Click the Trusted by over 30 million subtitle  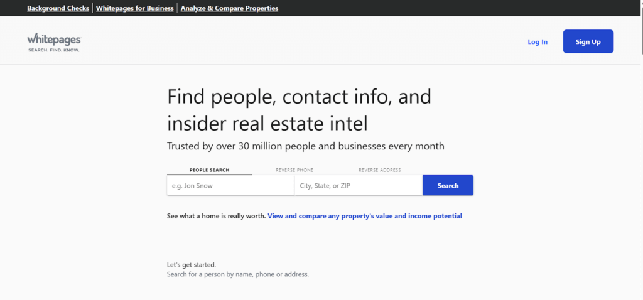(x=306, y=146)
